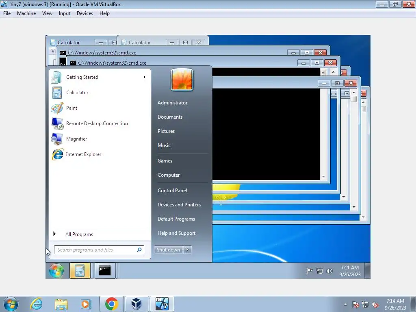Image resolution: width=416 pixels, height=312 pixels.
Task: Open Computer from Start menu
Action: (x=169, y=175)
